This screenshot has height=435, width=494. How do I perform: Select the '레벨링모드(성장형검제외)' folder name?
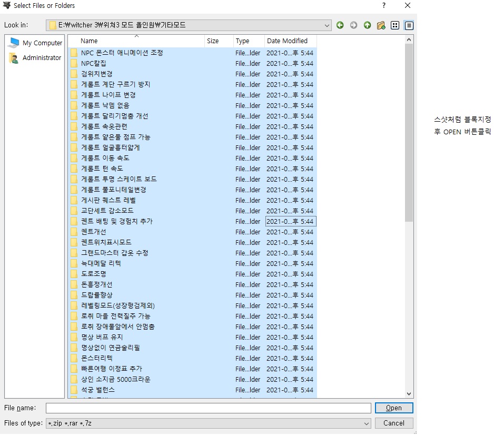pos(118,305)
